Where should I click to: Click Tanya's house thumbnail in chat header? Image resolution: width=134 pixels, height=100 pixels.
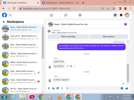pyautogui.click(x=50, y=24)
